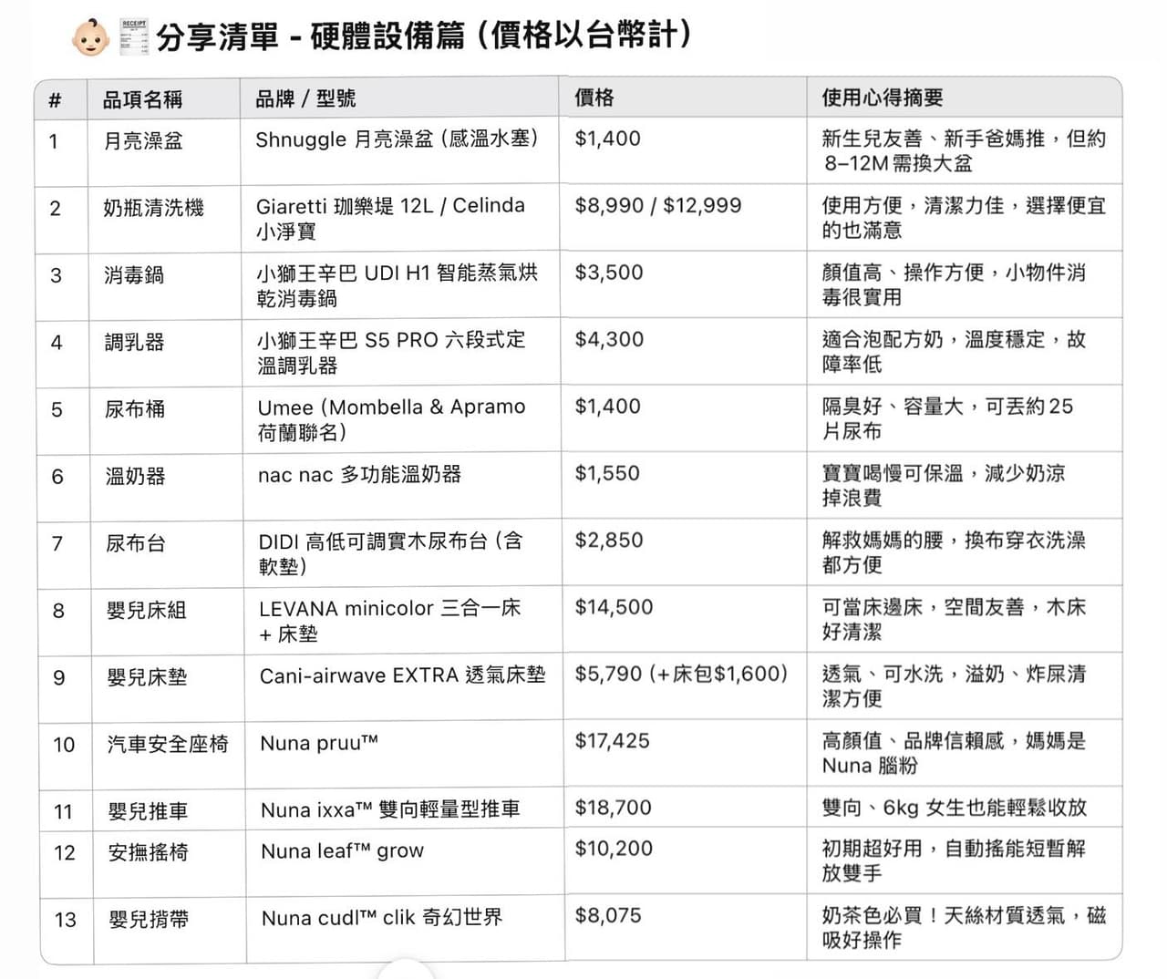Click the receipt emoji beside the title
Viewport: 1167px width, 979px height.
click(133, 36)
